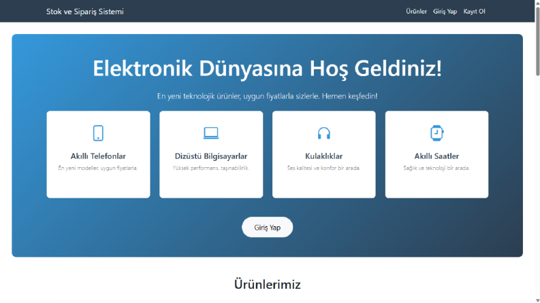Open the Ürünler navigation link
Viewport: 540px width, 303px height.
point(416,12)
